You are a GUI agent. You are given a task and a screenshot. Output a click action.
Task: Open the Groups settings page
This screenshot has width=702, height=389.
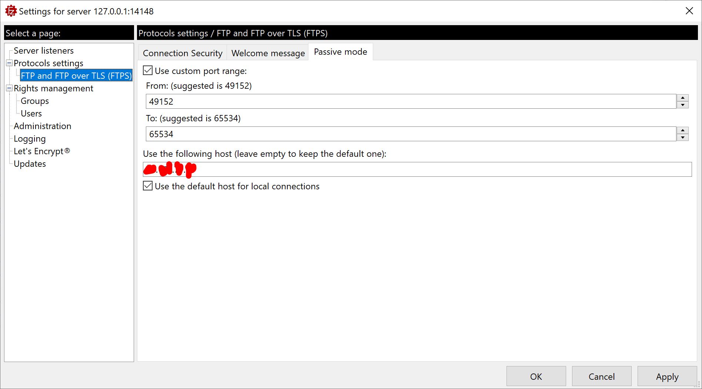35,101
